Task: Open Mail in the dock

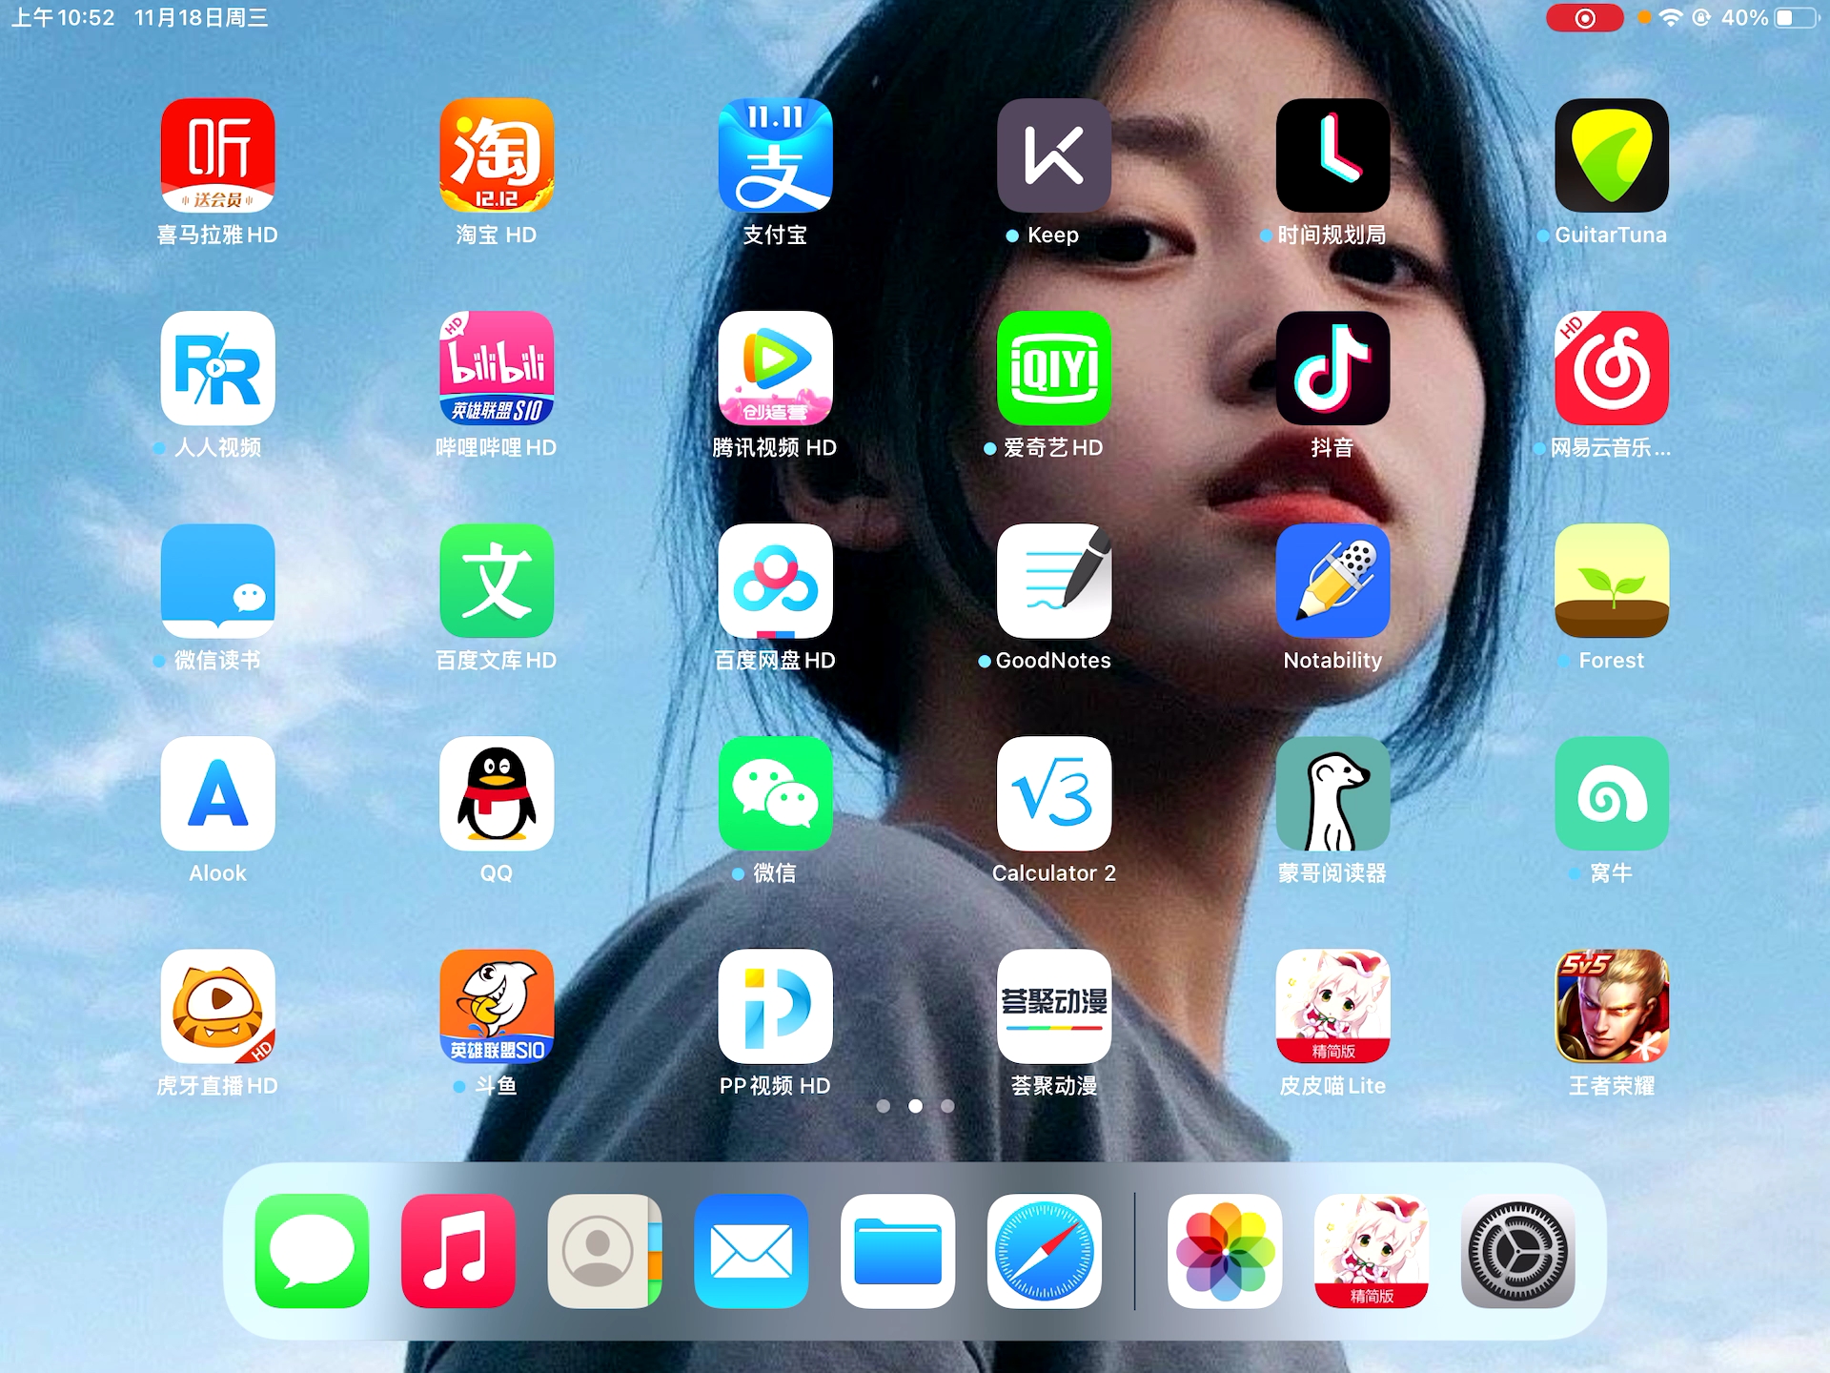Action: [751, 1250]
